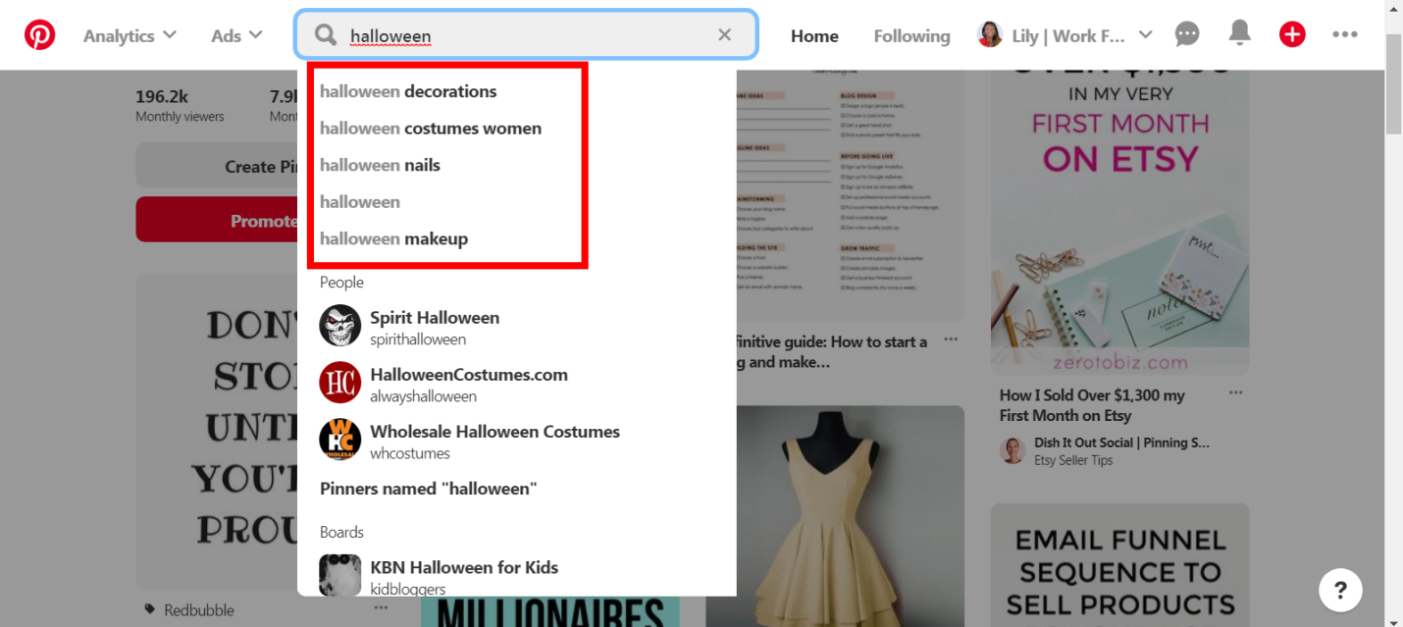Clear the search with the X icon

pos(724,35)
